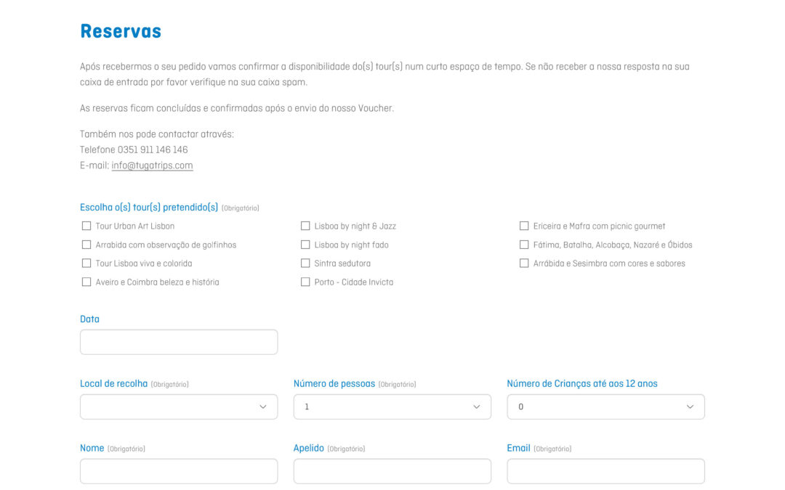Select the Sintra sedutora checkbox
The width and height of the screenshot is (785, 490).
[305, 263]
